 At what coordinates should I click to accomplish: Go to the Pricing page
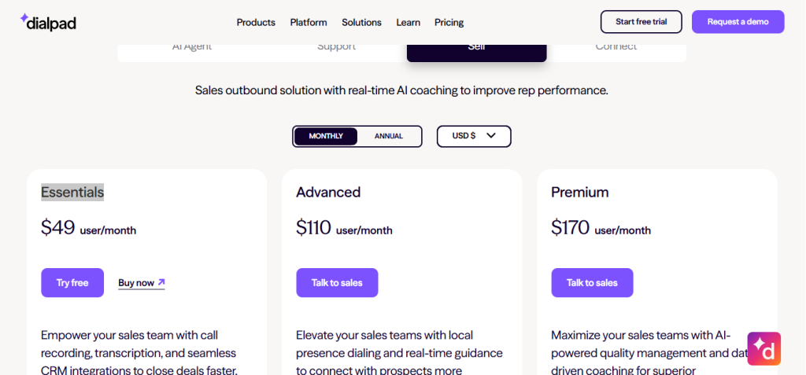[449, 22]
